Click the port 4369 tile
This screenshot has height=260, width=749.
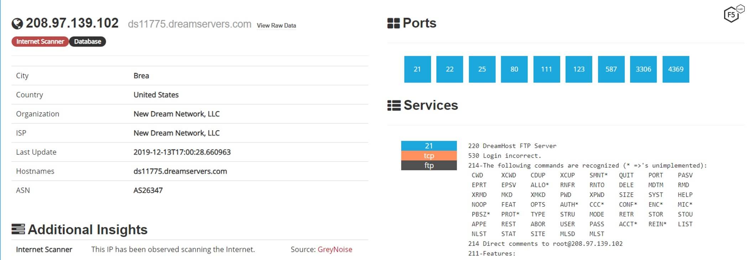(676, 69)
